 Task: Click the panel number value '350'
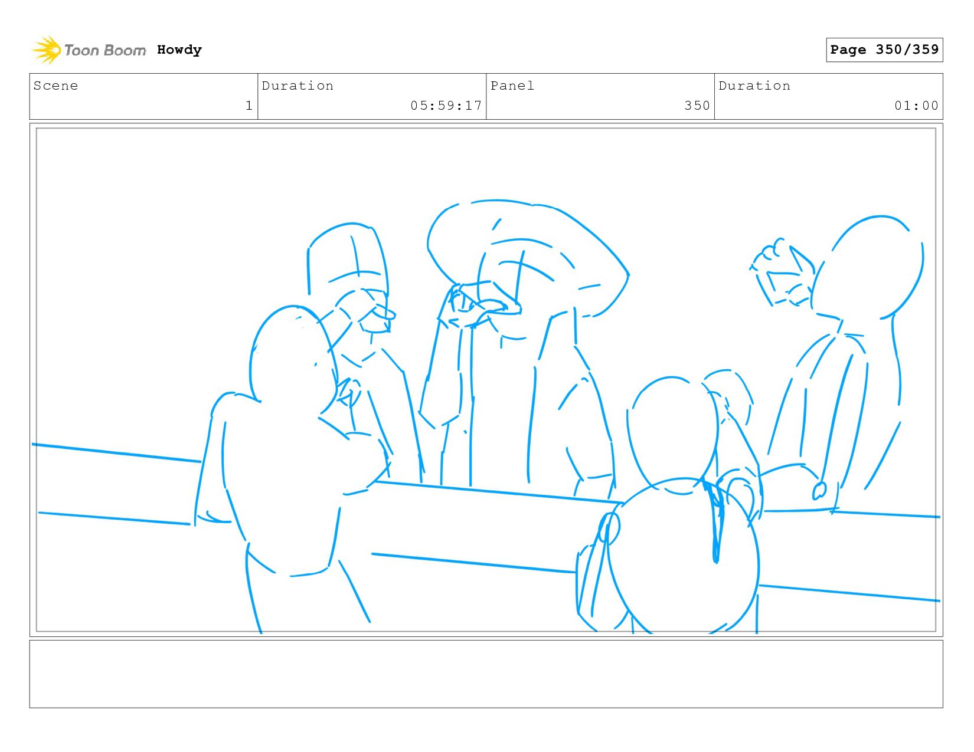[697, 106]
